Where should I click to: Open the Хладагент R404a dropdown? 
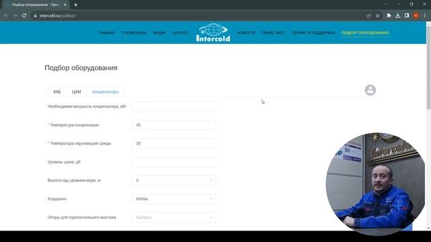[x=174, y=199]
